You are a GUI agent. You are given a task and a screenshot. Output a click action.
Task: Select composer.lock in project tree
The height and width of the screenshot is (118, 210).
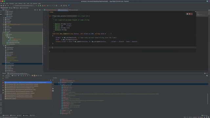click(x=10, y=66)
